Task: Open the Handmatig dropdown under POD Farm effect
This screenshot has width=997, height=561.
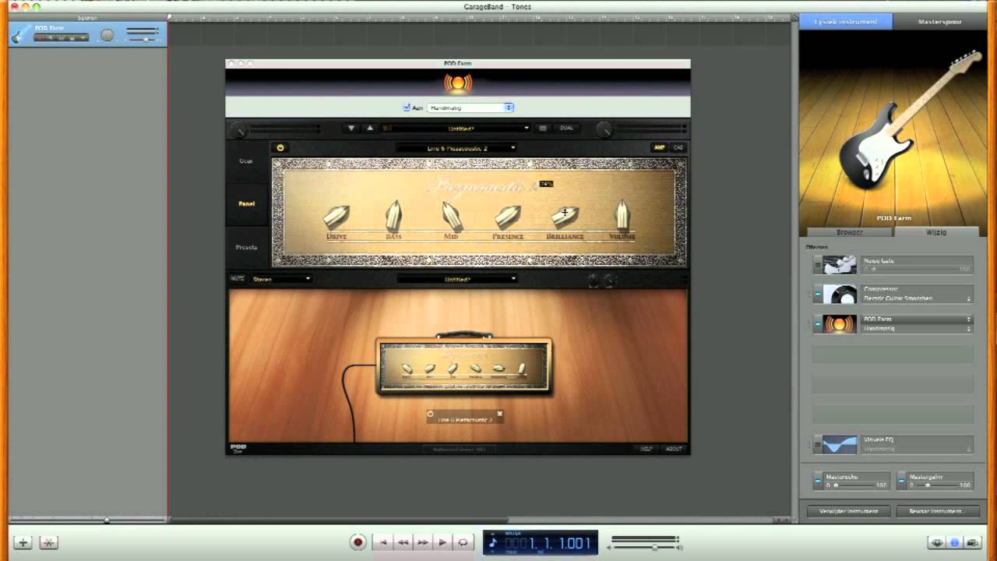Action: point(918,329)
